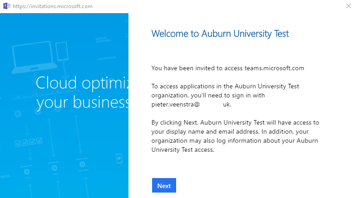
Task: Click the small phone icon near banner bottom
Action: tap(119, 159)
